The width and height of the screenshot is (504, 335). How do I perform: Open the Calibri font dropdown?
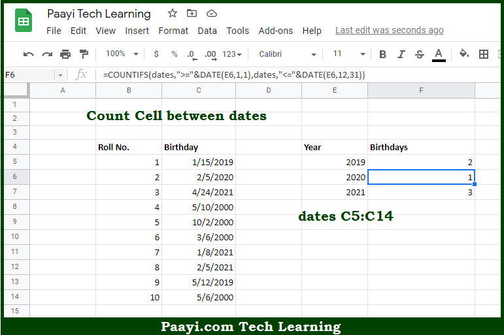pos(288,54)
